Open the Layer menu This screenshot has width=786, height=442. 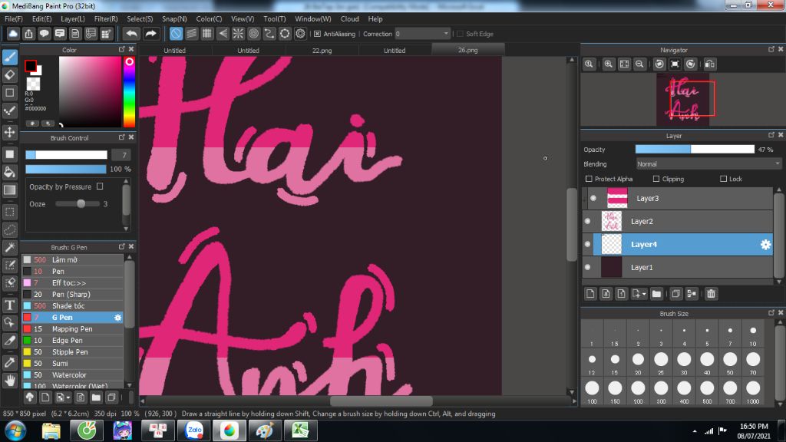point(73,19)
